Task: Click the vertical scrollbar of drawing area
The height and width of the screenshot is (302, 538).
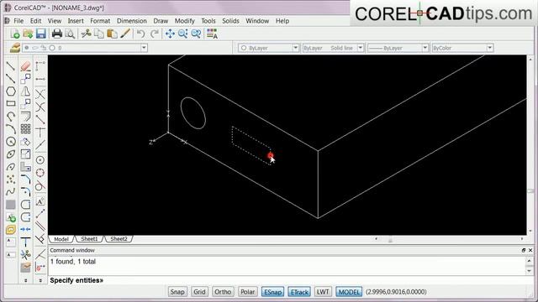Action: click(x=530, y=144)
